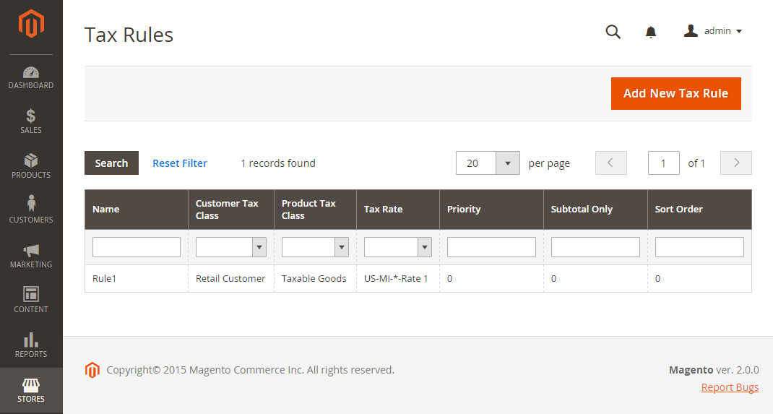The width and height of the screenshot is (773, 414).
Task: Click Add New Tax Rule button
Action: pos(676,94)
